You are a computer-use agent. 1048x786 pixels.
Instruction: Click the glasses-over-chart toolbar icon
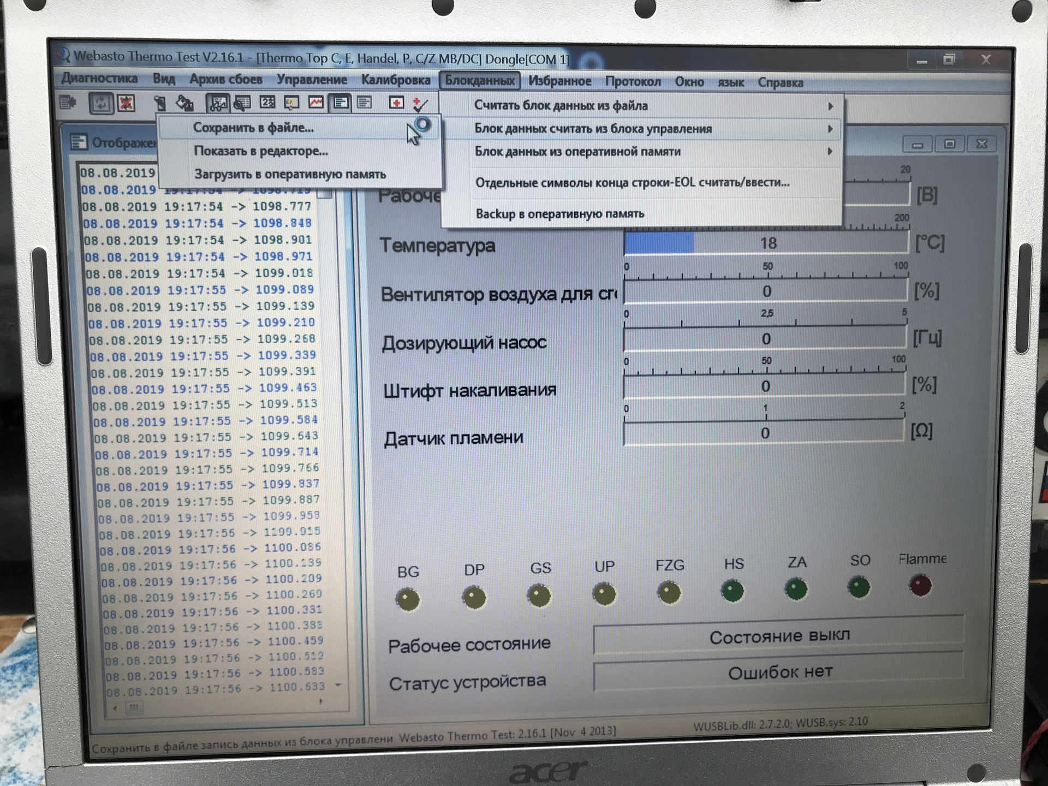tap(217, 103)
